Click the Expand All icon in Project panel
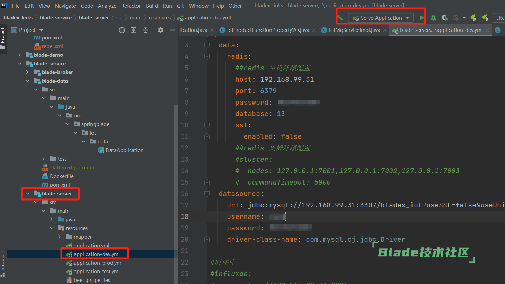This screenshot has width=505, height=284. point(134,30)
